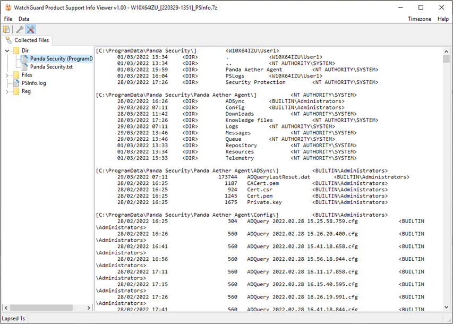
Task: Expand the Files tree node
Action: point(7,75)
